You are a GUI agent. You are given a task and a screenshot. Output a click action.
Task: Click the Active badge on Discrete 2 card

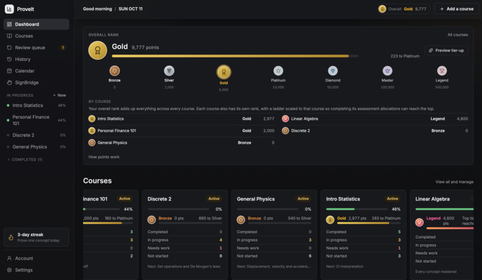214,199
